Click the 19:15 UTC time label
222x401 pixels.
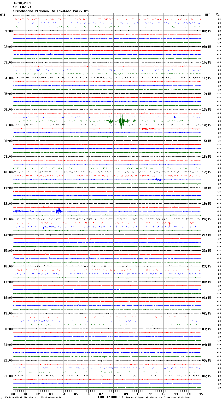point(207,204)
